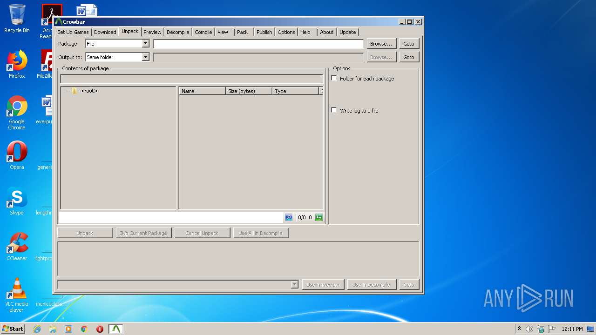
Task: Open the Package type dropdown
Action: (145, 43)
